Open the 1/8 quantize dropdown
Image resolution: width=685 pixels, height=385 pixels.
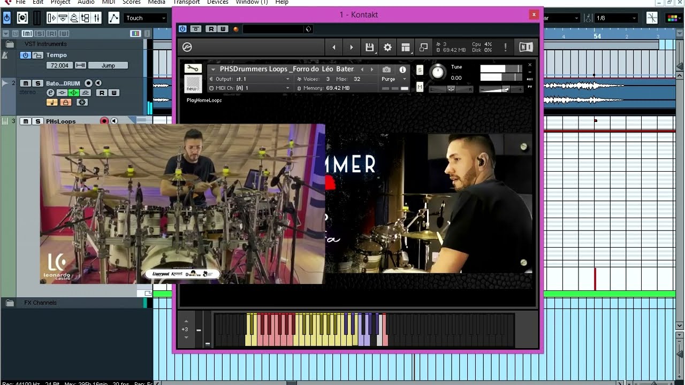tap(616, 18)
